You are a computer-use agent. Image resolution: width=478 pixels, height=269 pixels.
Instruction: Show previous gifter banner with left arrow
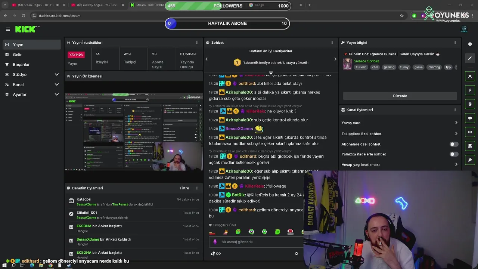coord(207,59)
